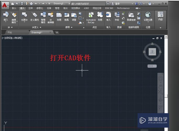
Task: Click the hyperlink globe icon in 数据 panel
Action: pos(123,23)
